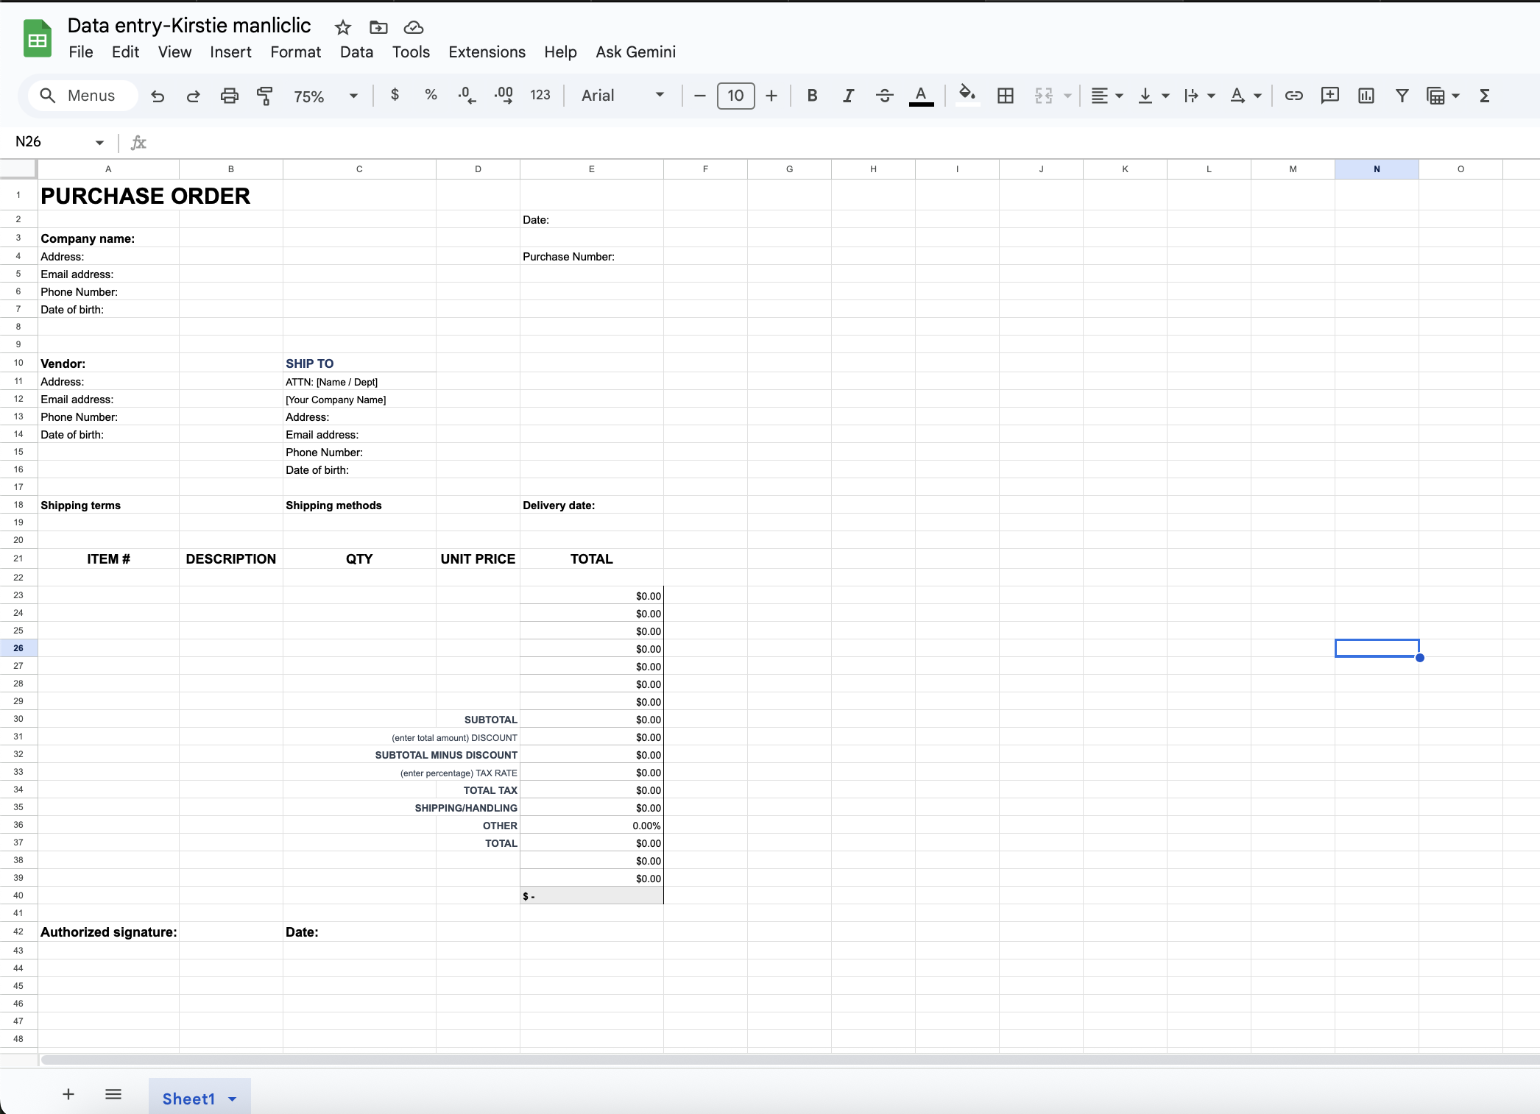Click the functions sigma icon
1540x1114 pixels.
pyautogui.click(x=1485, y=96)
